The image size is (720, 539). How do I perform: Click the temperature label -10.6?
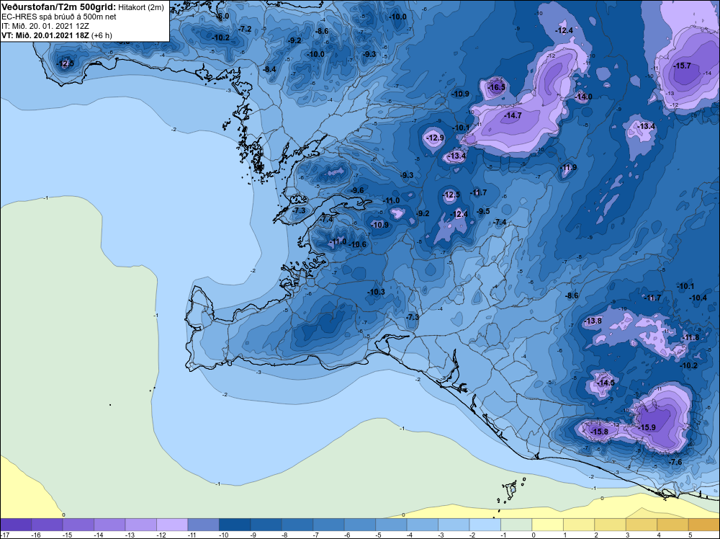coord(357,244)
